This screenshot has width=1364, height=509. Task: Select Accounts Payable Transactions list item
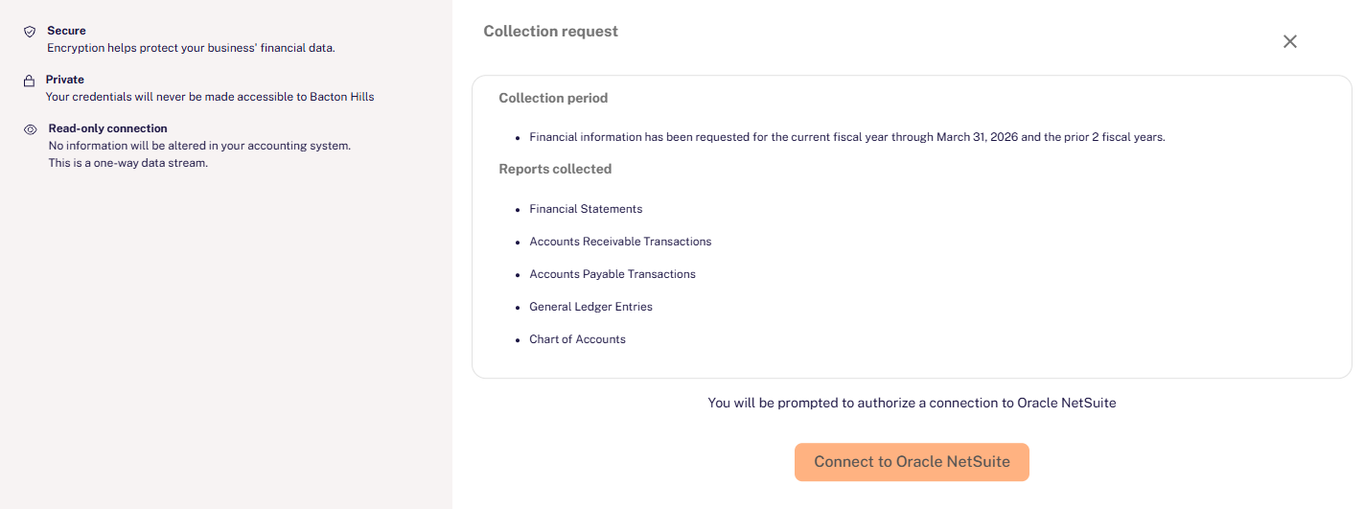[x=613, y=274]
